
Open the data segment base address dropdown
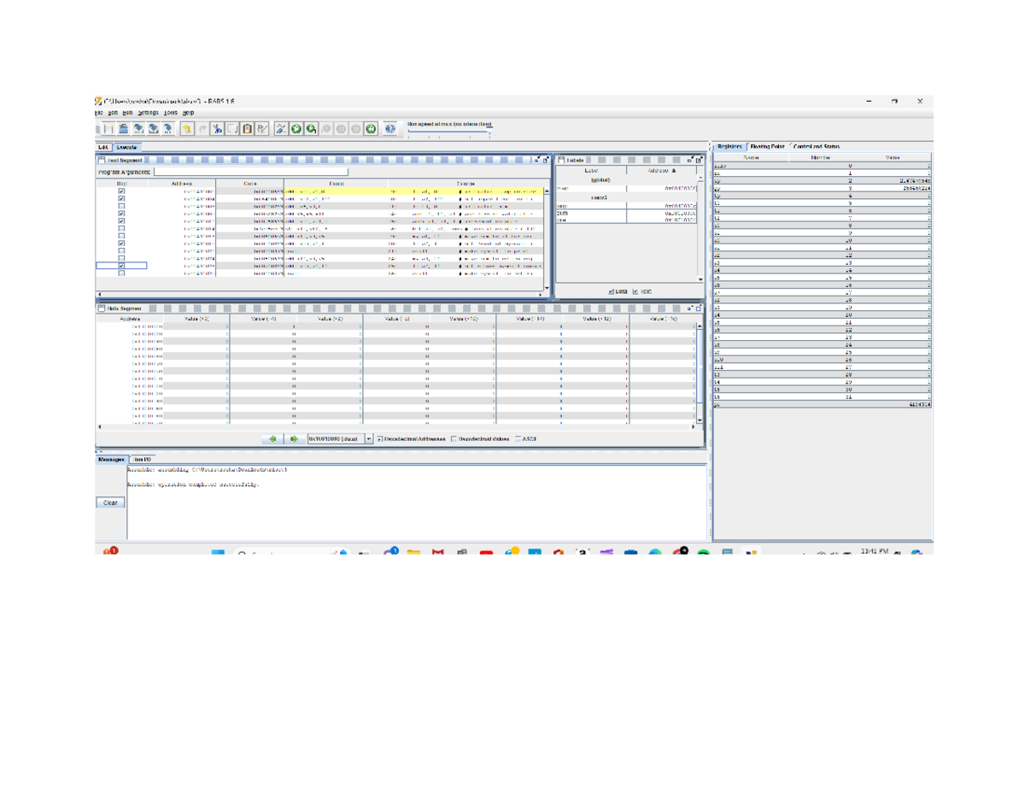tap(369, 437)
